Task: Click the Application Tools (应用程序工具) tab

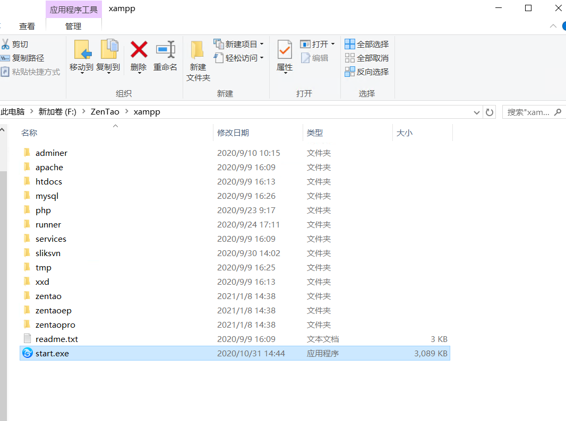Action: point(74,10)
